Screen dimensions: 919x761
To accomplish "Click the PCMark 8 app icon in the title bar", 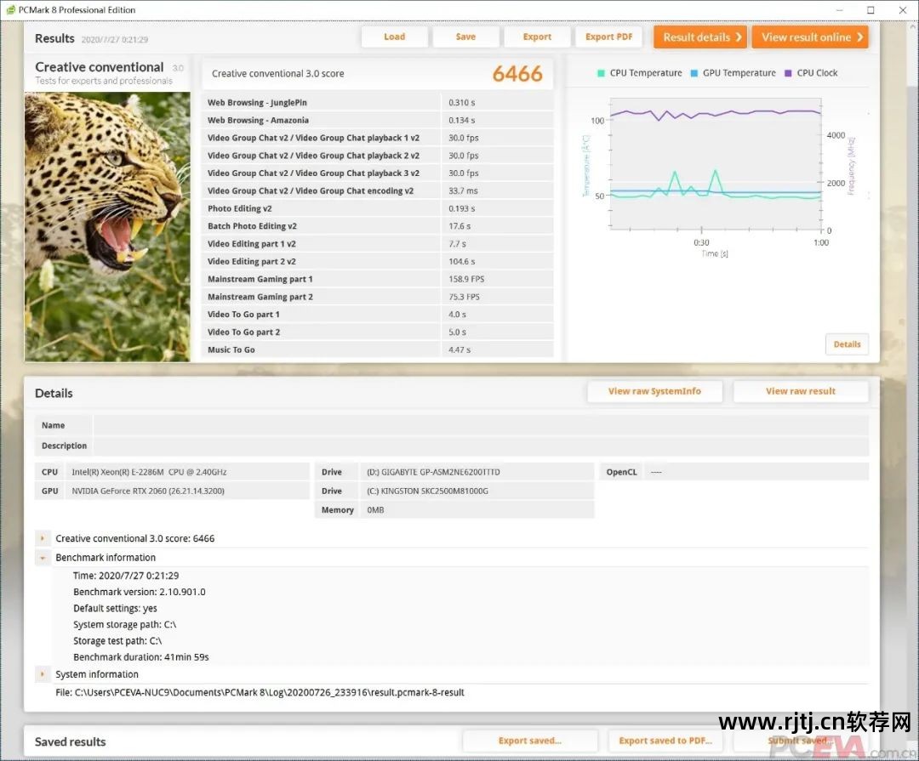I will pos(10,10).
